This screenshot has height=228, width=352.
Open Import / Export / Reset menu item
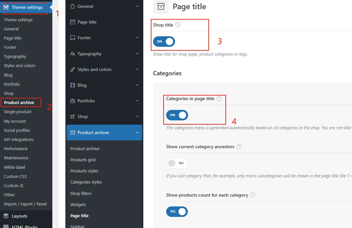[25, 204]
